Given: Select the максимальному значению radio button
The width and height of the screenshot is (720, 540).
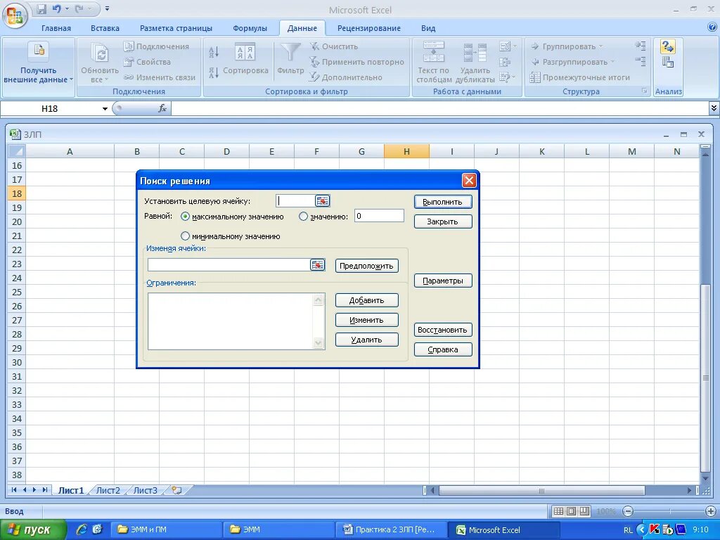Looking at the screenshot, I should coord(185,217).
